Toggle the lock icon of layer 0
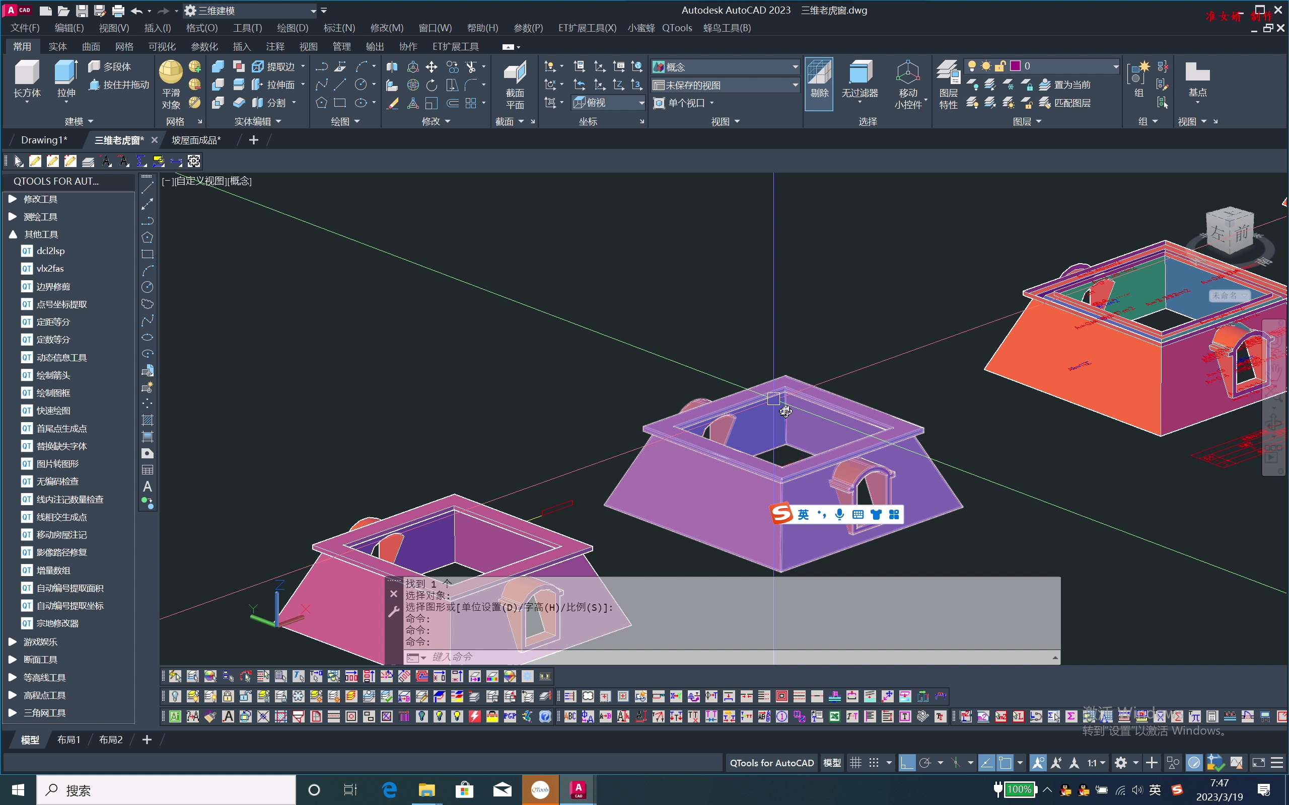This screenshot has width=1289, height=805. [1000, 66]
